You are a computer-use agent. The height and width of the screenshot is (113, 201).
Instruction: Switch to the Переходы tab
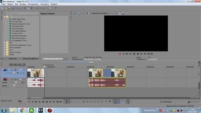click(13, 59)
